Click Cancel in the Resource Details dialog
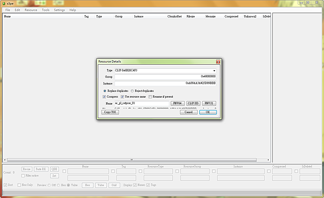 tap(188, 112)
